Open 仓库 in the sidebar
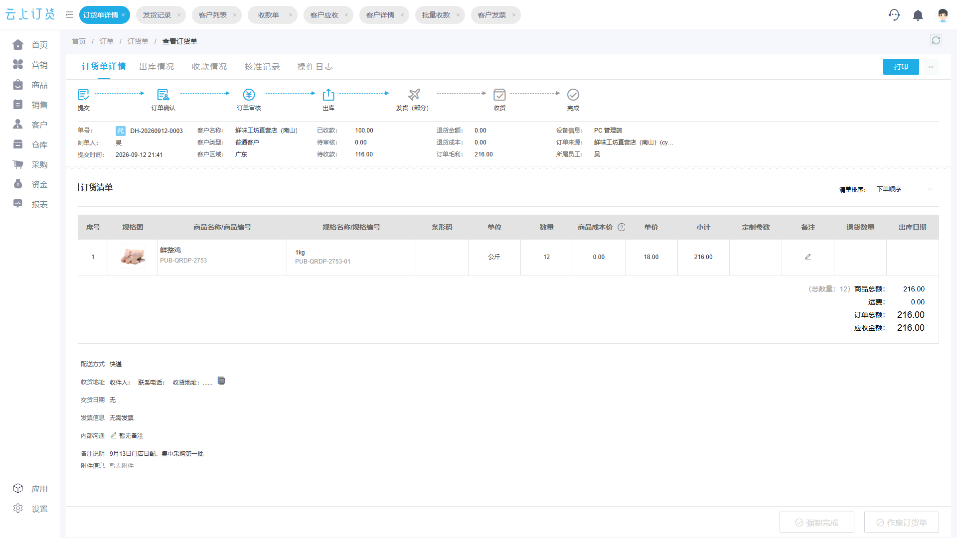 click(30, 144)
